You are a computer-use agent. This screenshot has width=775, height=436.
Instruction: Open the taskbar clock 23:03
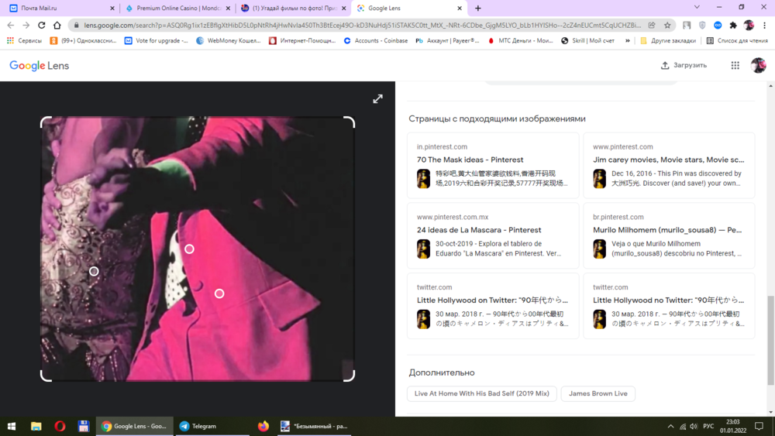(733, 426)
